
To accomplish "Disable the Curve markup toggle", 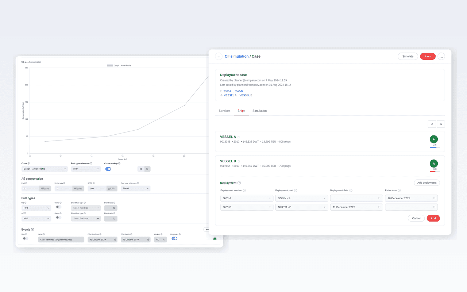I will [x=108, y=169].
